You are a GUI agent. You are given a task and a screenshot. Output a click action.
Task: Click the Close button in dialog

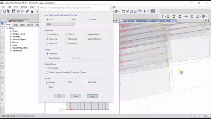75,96
